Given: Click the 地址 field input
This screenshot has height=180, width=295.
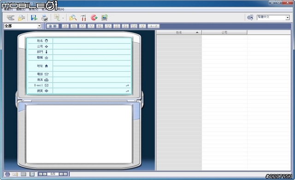Looking at the screenshot, I should coord(92,66).
